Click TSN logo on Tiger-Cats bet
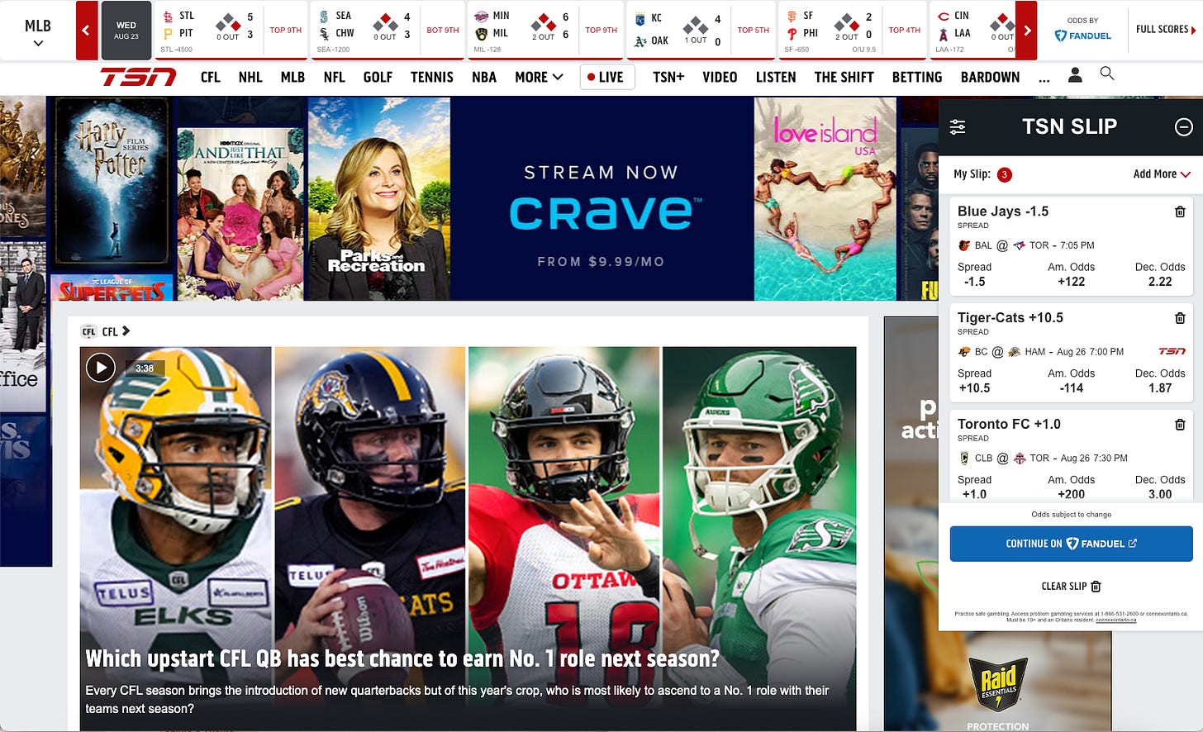Viewport: 1203px width, 732px height. (x=1172, y=351)
